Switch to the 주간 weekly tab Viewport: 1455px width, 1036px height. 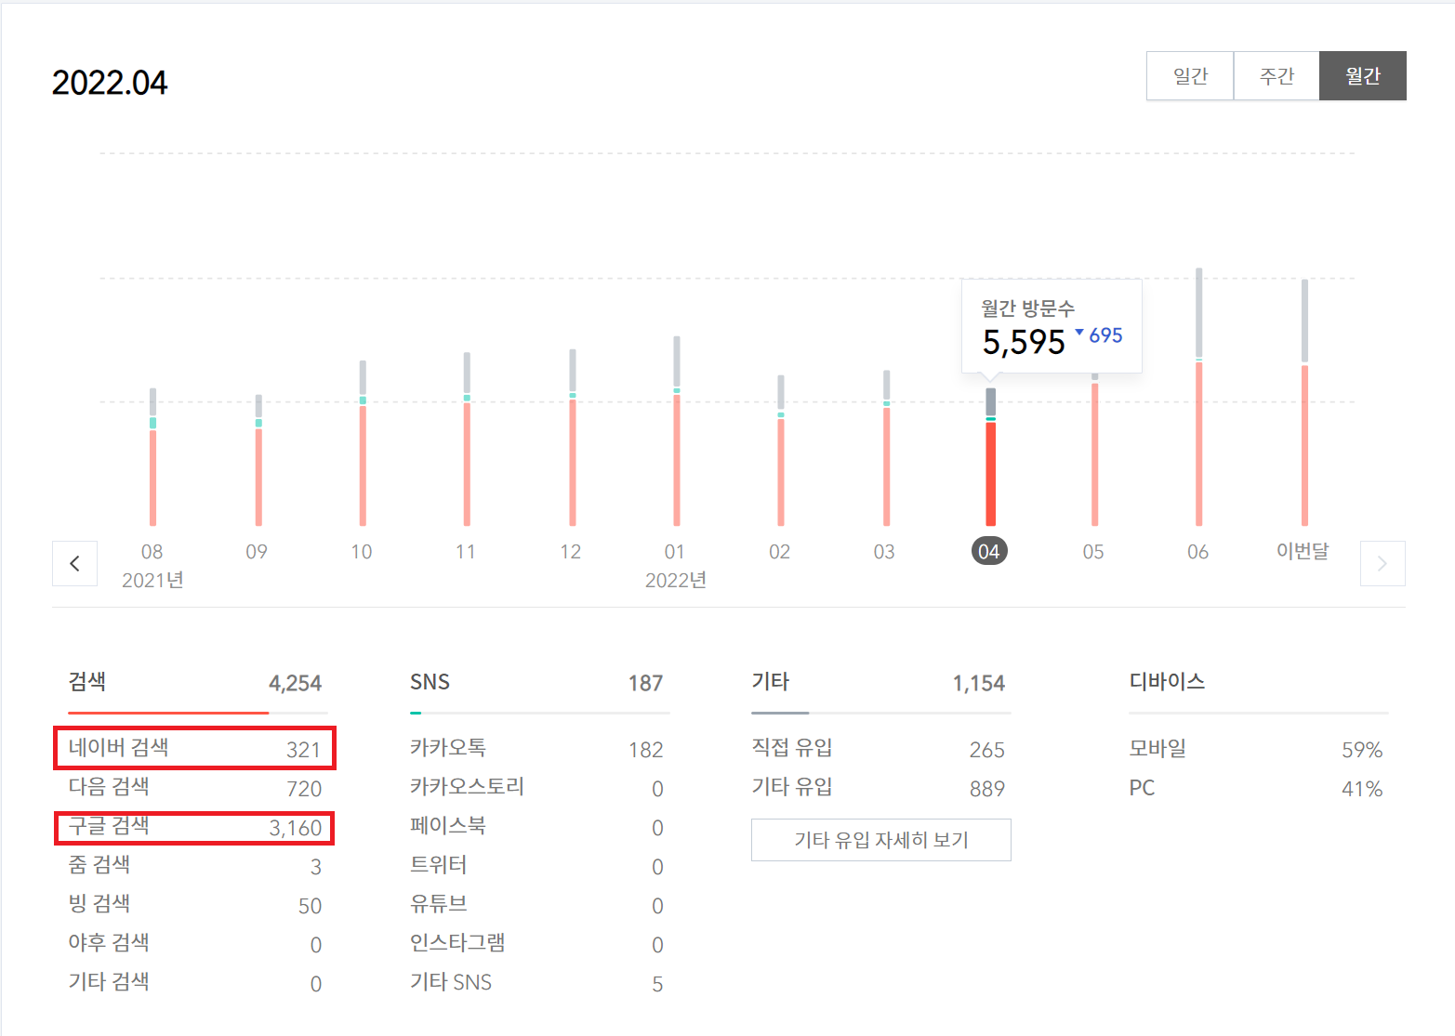click(1276, 75)
